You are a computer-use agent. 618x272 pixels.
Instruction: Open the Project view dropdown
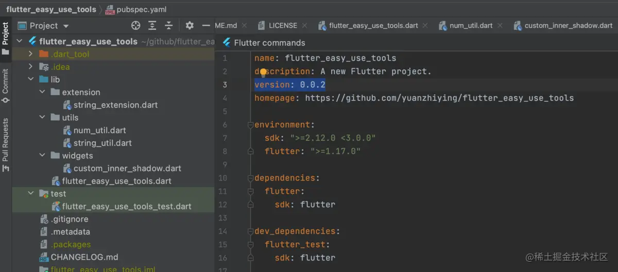[x=65, y=26]
